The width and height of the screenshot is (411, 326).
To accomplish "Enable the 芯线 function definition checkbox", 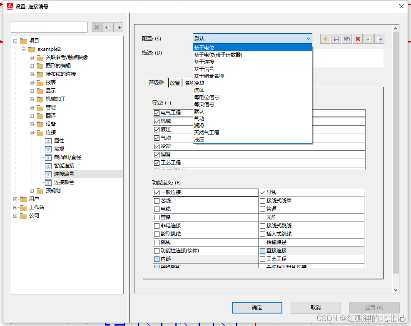I will [x=157, y=201].
